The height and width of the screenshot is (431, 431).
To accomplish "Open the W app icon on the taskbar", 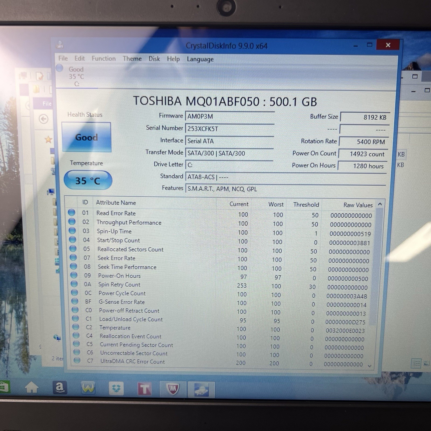I will coord(88,388).
